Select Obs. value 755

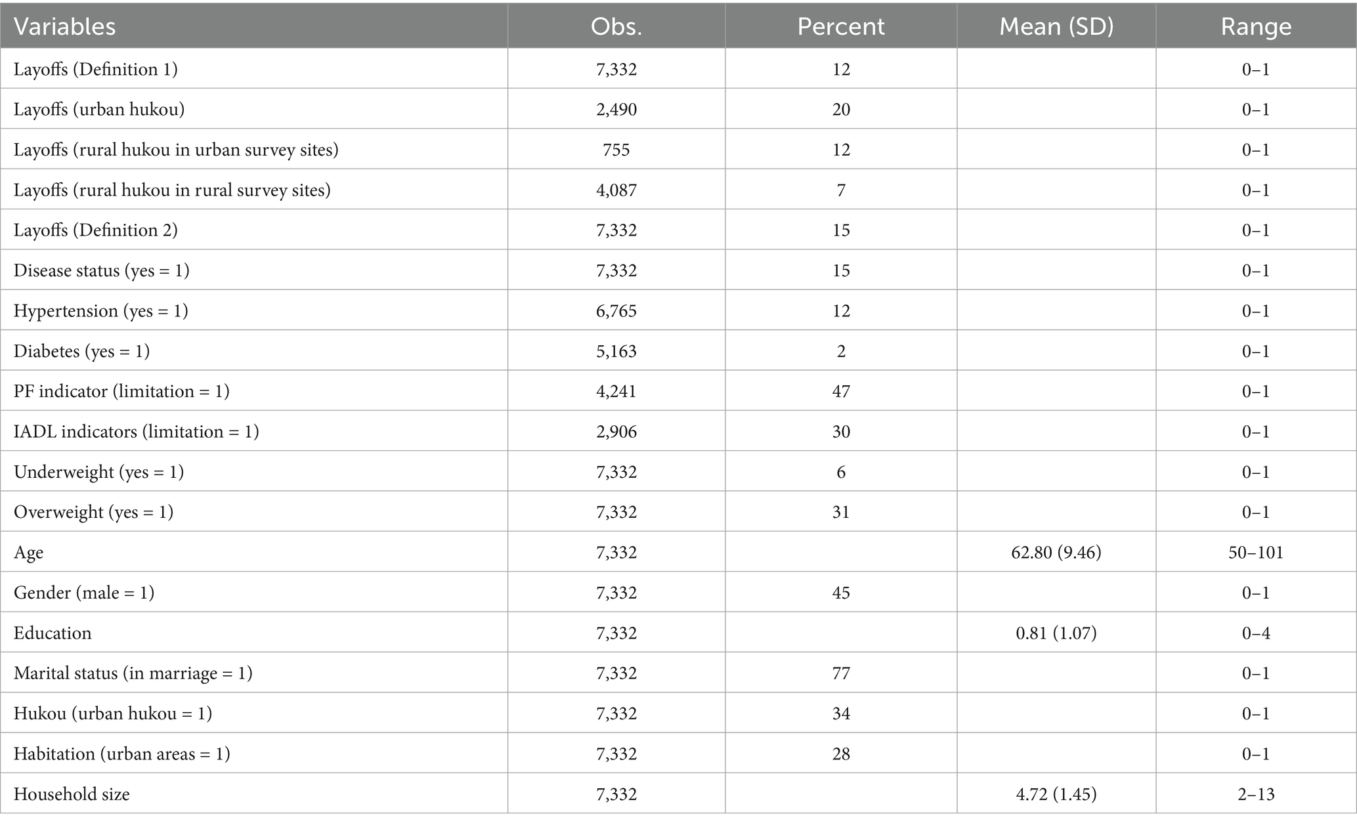(x=616, y=150)
